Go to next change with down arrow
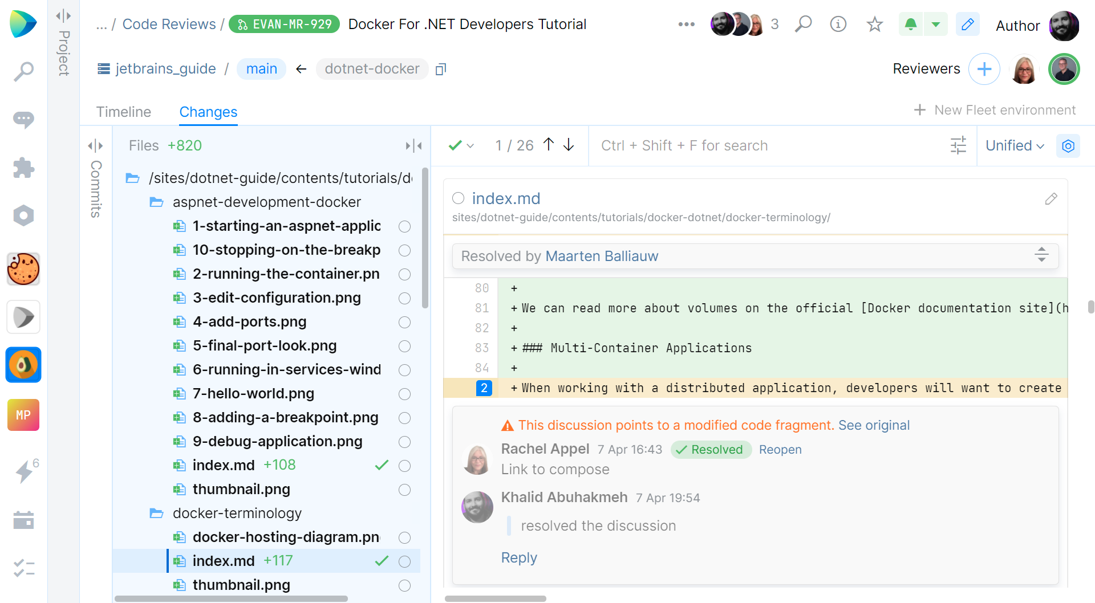The height and width of the screenshot is (603, 1095). tap(569, 145)
